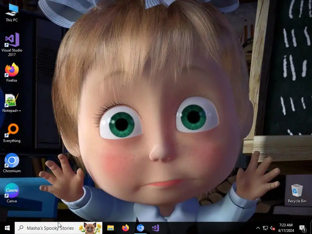Select the This PC desktop icon
Image resolution: width=312 pixels, height=234 pixels.
(x=12, y=12)
